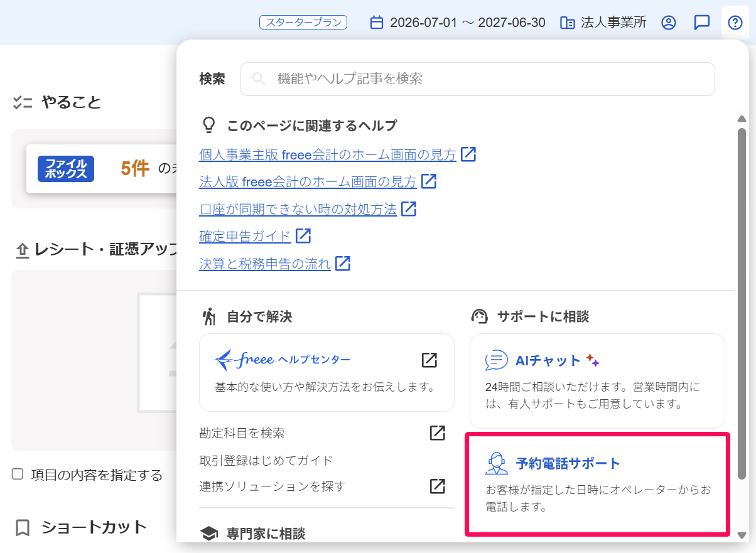Viewport: 756px width, 553px height.
Task: Click the やること heading text
Action: [72, 102]
